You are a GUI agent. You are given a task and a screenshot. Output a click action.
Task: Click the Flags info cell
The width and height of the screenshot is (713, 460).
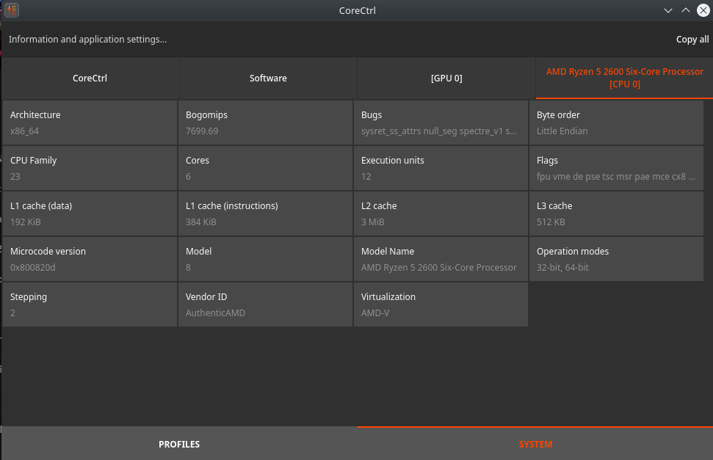(616, 168)
